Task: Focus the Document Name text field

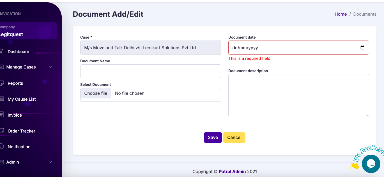Action: point(150,71)
